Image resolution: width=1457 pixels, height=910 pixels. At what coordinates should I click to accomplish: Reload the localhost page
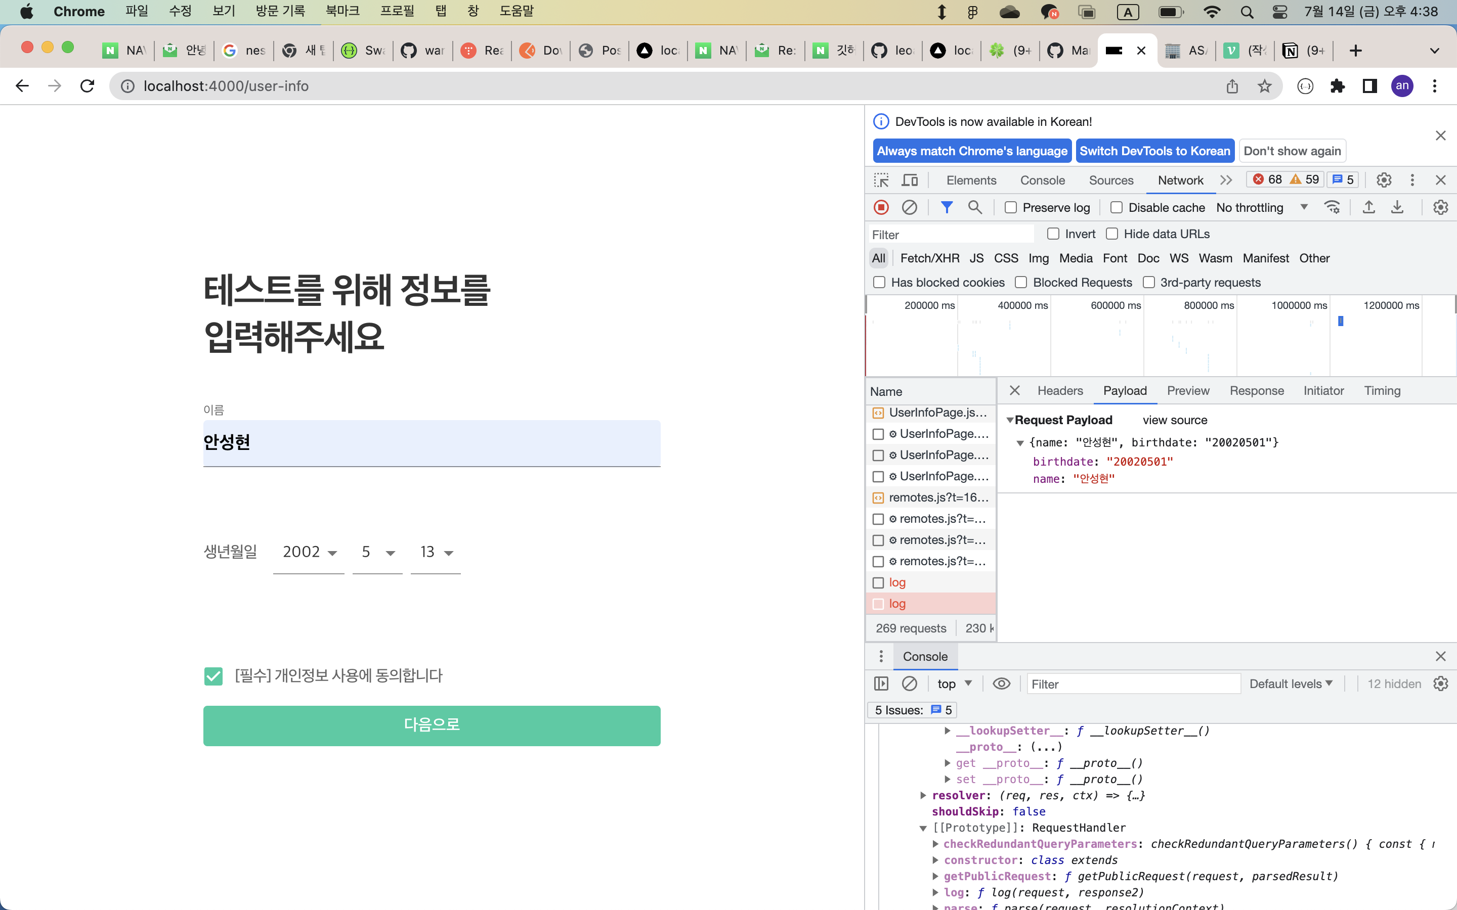(x=88, y=86)
